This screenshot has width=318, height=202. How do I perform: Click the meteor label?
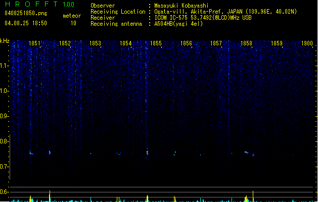[72, 16]
